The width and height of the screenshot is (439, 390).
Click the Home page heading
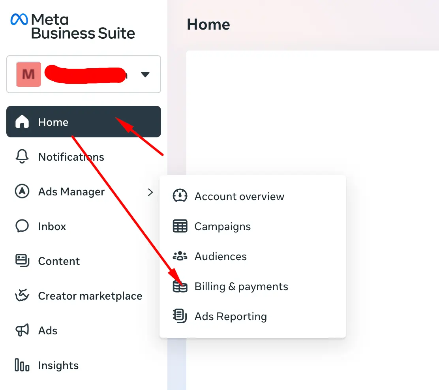[x=208, y=24]
